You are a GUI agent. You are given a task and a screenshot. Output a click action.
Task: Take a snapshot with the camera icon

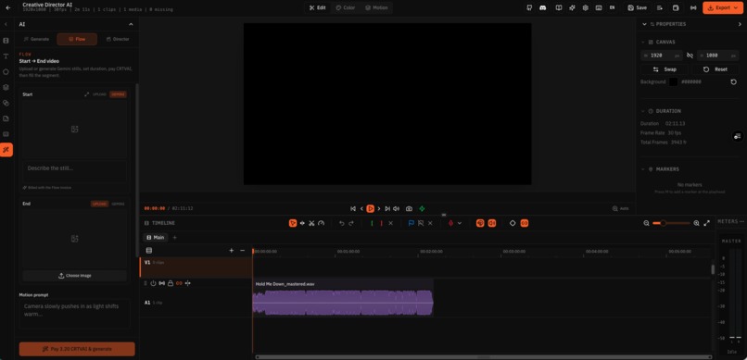click(410, 209)
